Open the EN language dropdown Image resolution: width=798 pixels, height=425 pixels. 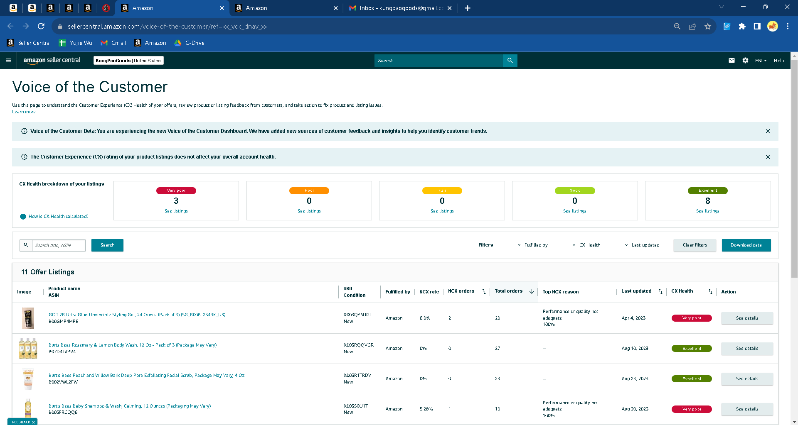(x=761, y=61)
